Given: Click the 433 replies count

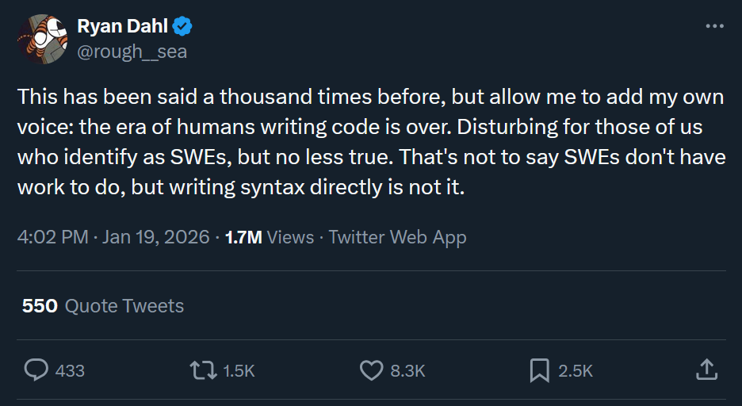Looking at the screenshot, I should (x=70, y=370).
